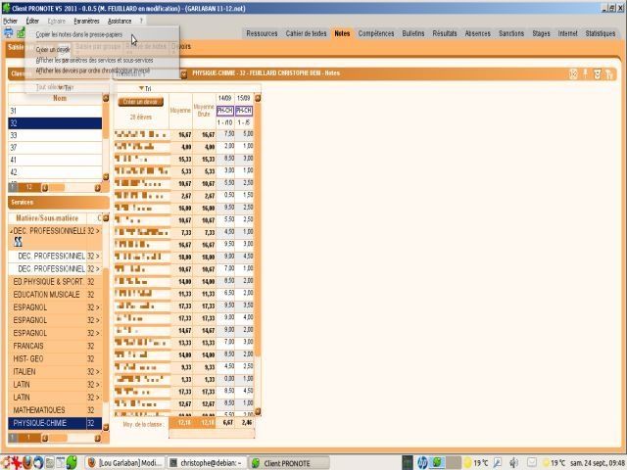
Task: Switch to the Bulletins tab
Action: click(x=413, y=33)
